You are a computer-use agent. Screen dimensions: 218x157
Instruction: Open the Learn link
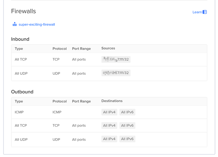pos(197,12)
